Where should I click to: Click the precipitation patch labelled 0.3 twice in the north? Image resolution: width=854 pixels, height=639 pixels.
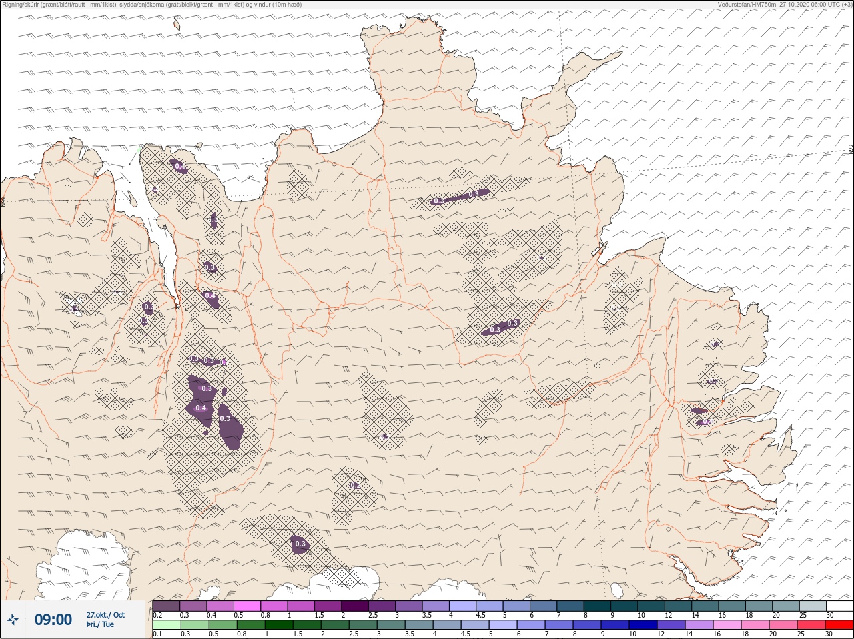click(x=458, y=196)
